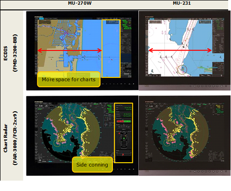Click the cursor crosshair icon atop MU-270W radar
The width and height of the screenshot is (231, 191).
(91, 106)
